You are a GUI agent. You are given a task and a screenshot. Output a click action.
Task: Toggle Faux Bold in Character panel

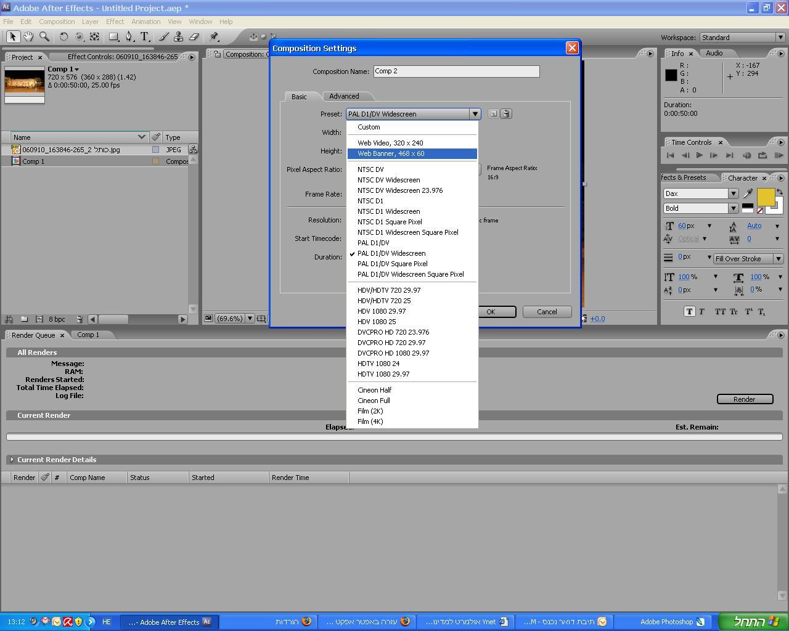pos(689,312)
